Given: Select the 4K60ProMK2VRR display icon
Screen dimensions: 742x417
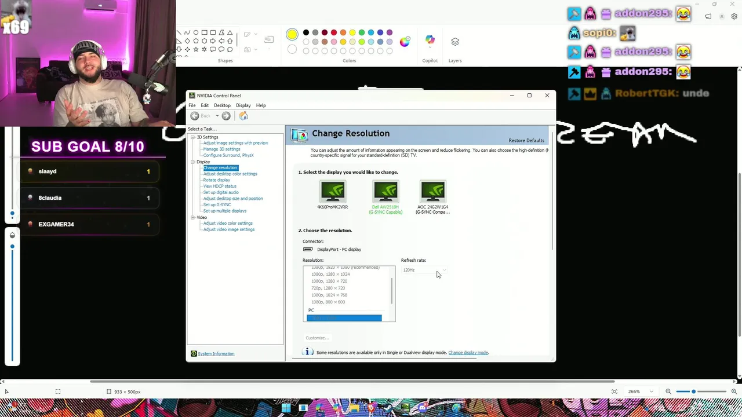Looking at the screenshot, I should (x=333, y=191).
